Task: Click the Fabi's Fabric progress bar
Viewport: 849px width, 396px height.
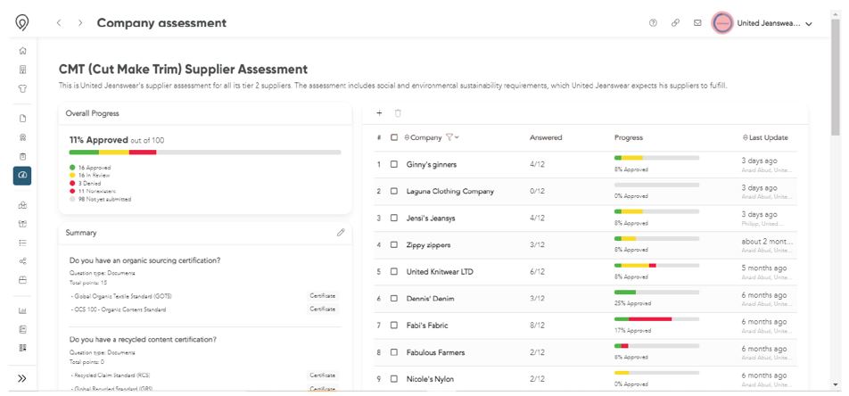Action: [656, 318]
